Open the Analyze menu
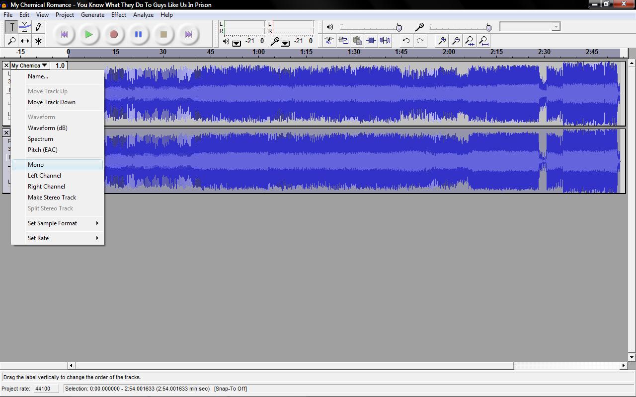This screenshot has height=397, width=636. 143,14
